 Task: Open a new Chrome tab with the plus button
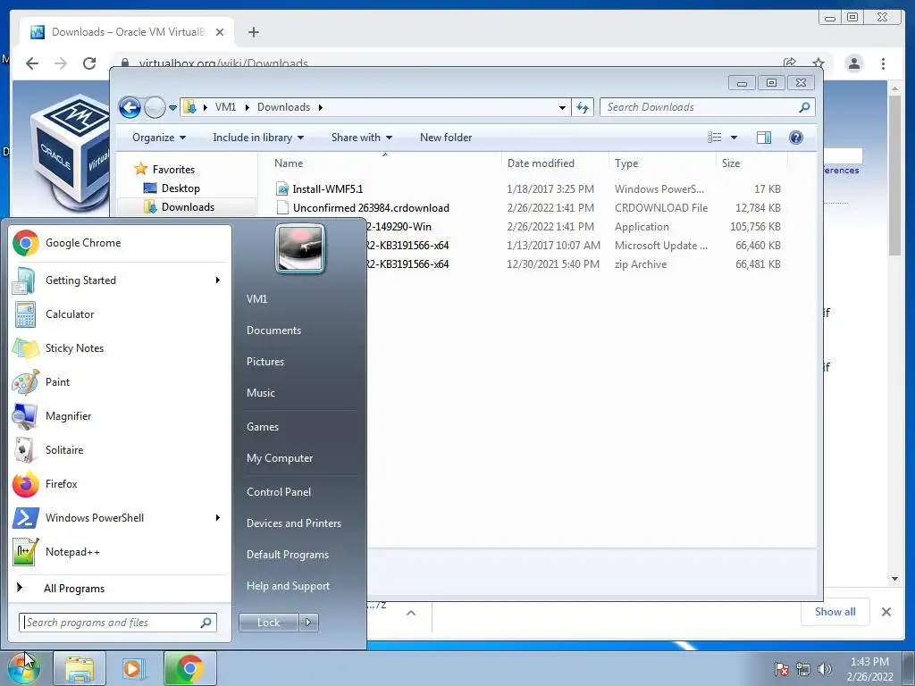(x=253, y=32)
